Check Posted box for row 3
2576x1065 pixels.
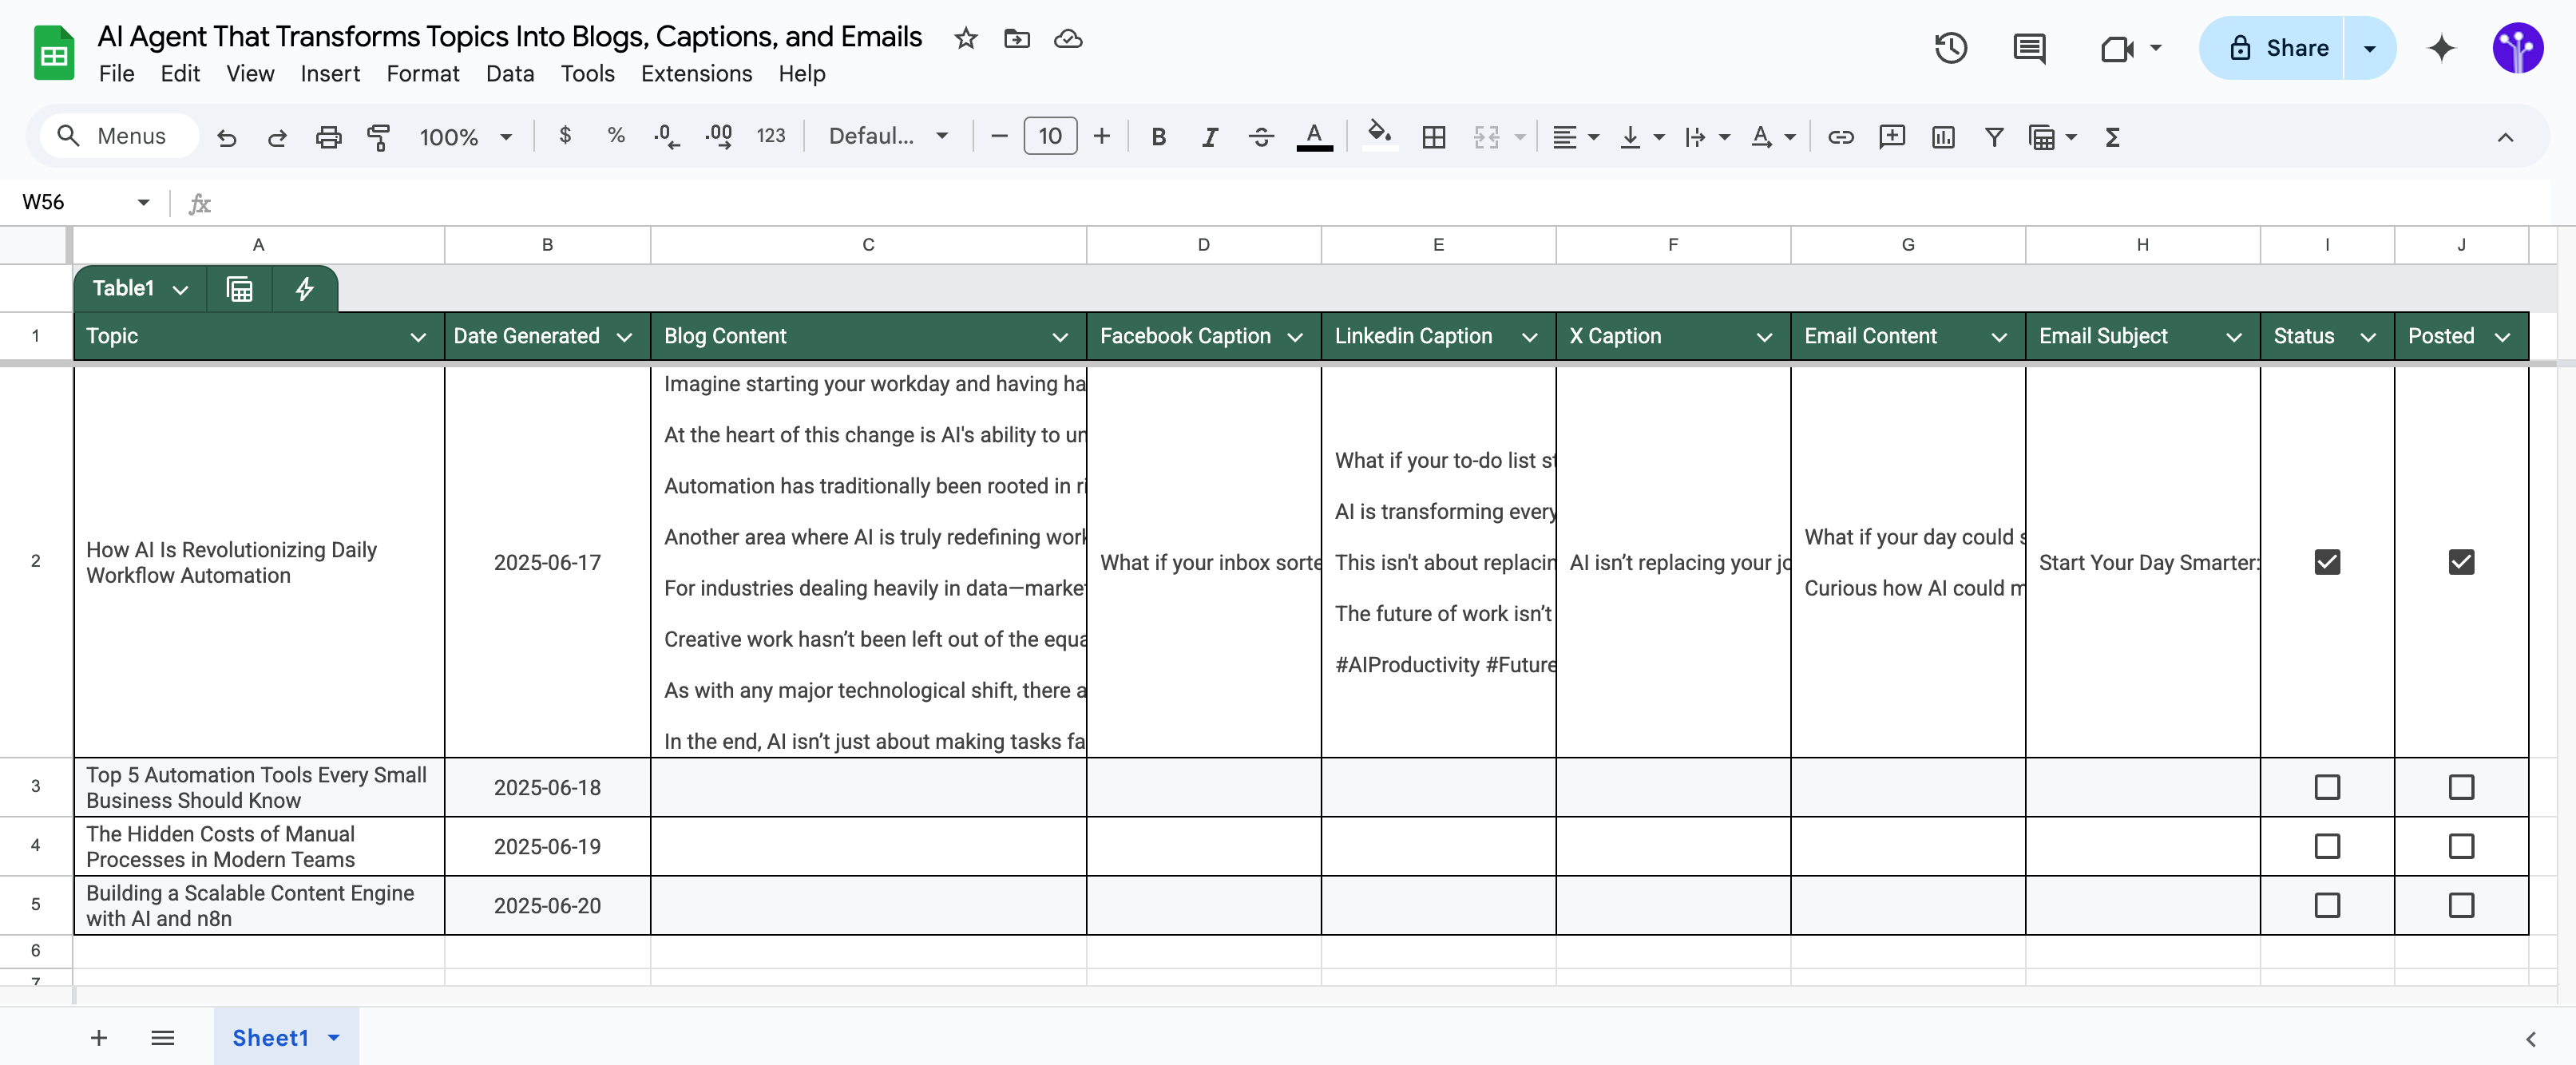coord(2460,787)
